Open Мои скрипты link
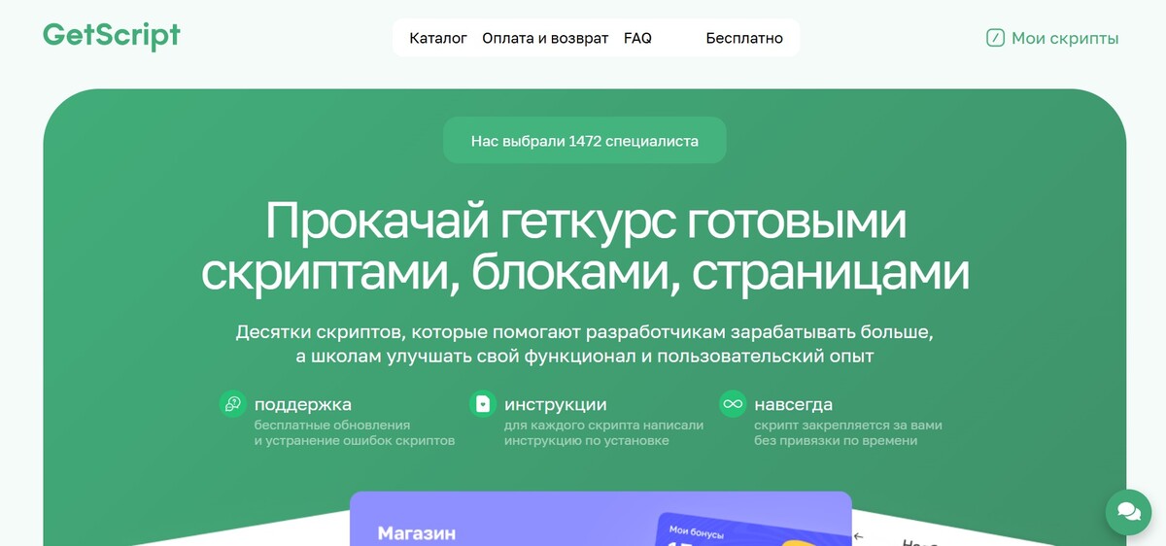1166x546 pixels. tap(1052, 39)
